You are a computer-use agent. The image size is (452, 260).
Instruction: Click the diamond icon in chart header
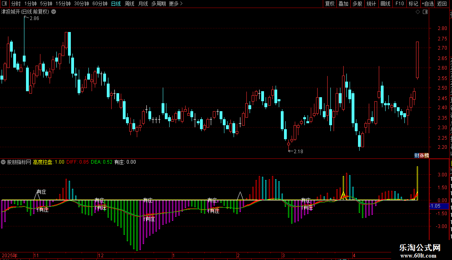pyautogui.click(x=418, y=12)
